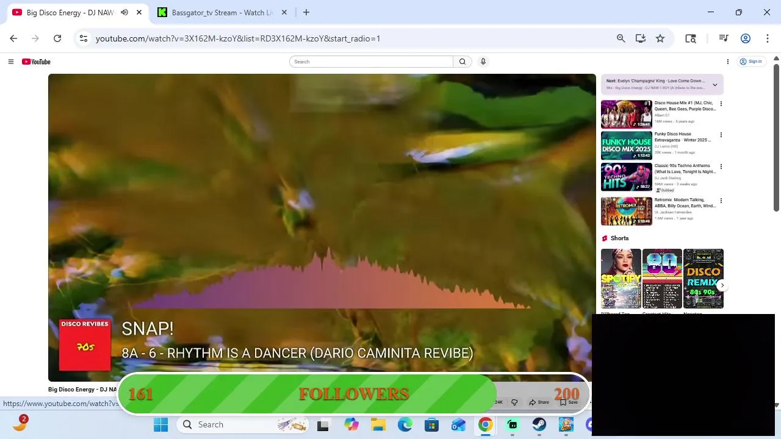Click the Sign in button
The image size is (781, 439).
(x=750, y=62)
